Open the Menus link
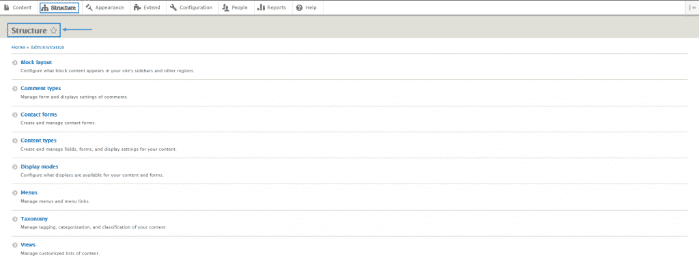This screenshot has width=699, height=264. point(29,193)
